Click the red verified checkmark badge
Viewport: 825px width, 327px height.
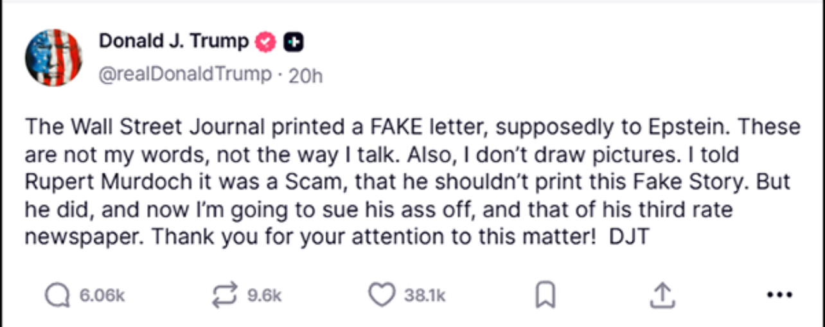[x=265, y=42]
